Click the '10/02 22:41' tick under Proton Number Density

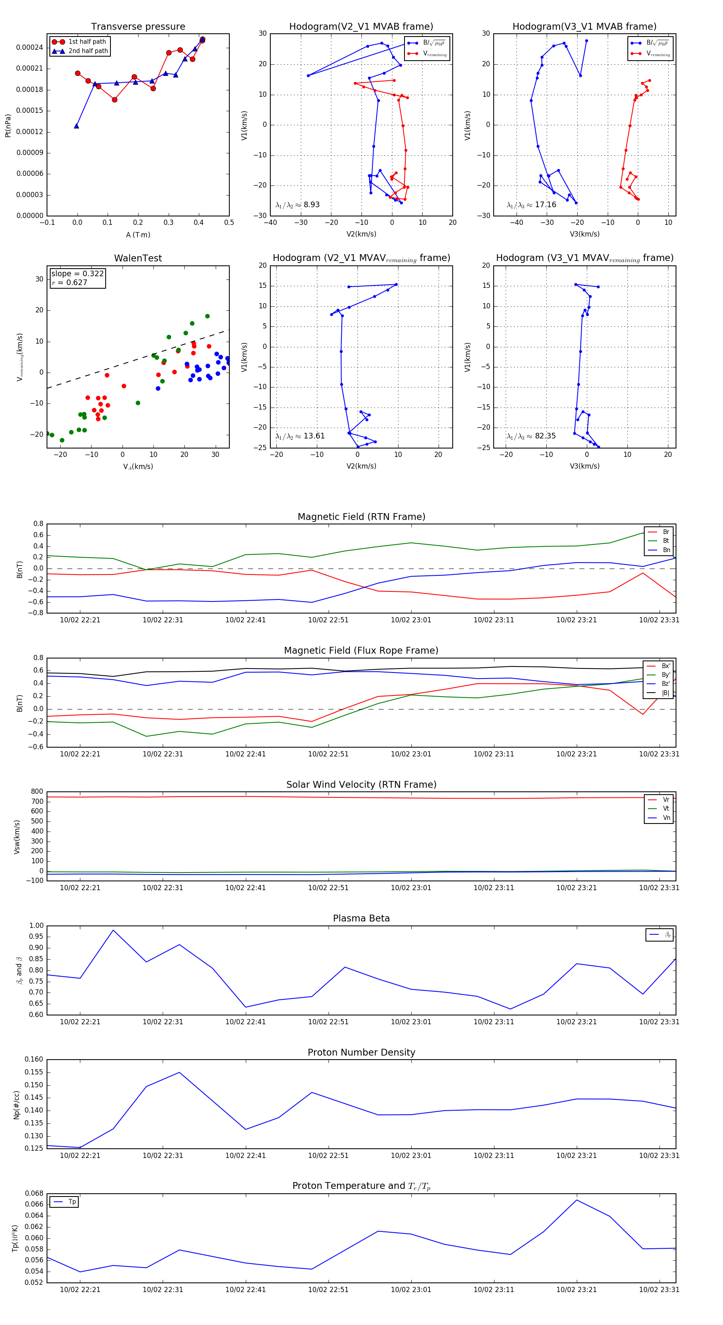[245, 1156]
